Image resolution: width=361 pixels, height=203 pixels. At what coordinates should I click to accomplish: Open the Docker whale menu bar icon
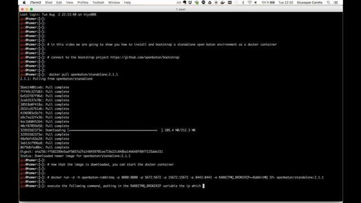click(x=222, y=2)
